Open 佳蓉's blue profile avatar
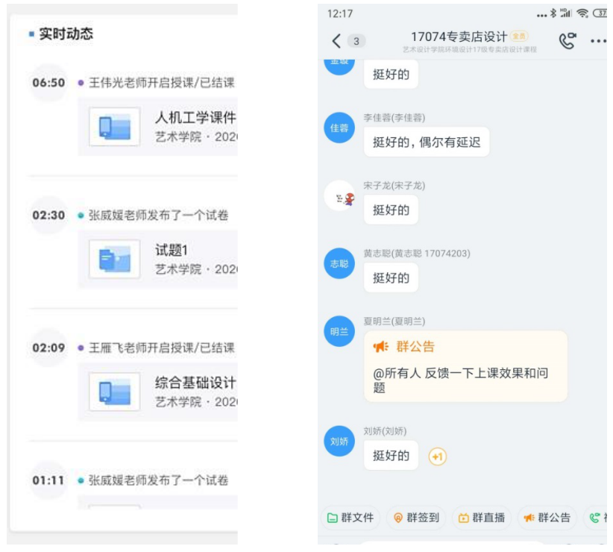This screenshot has height=552, width=613. point(339,128)
